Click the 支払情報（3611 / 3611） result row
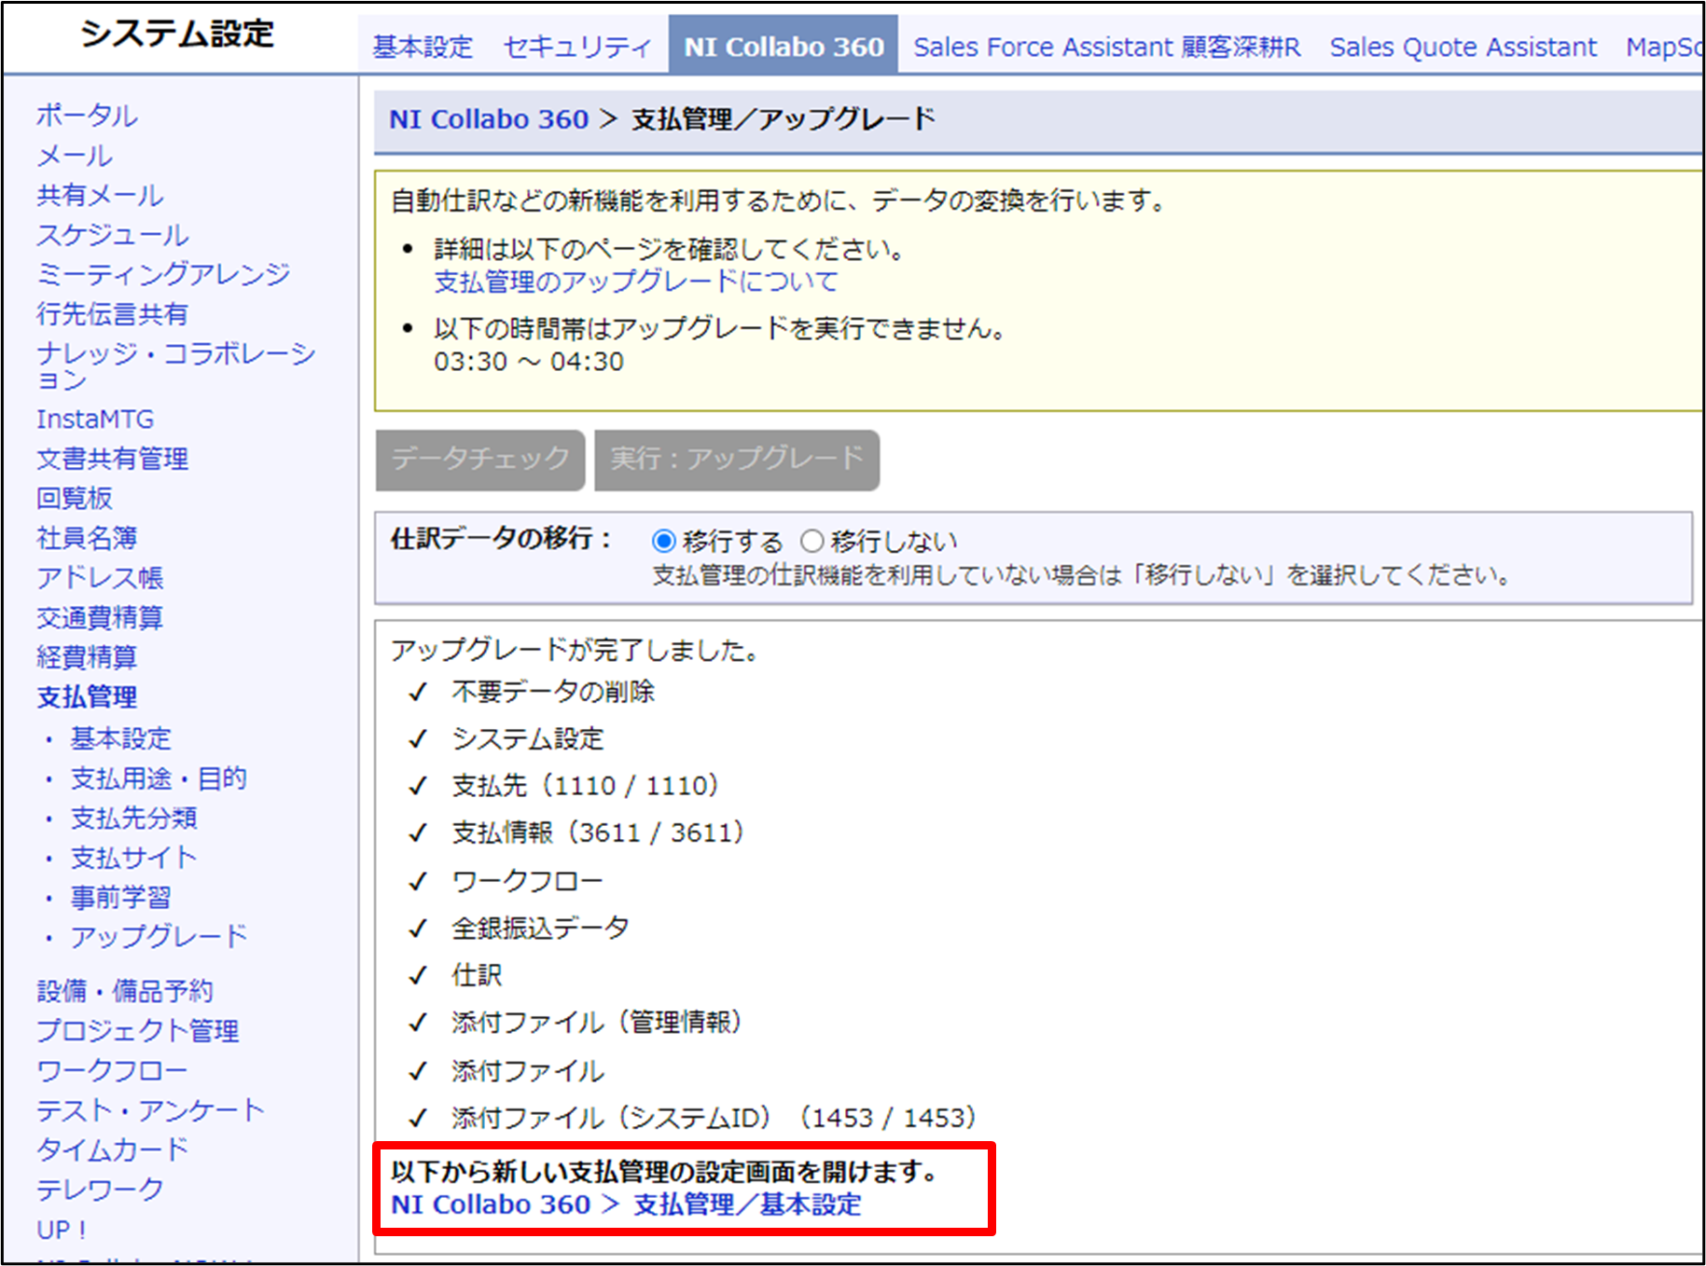Viewport: 1706px width, 1266px height. tap(598, 833)
